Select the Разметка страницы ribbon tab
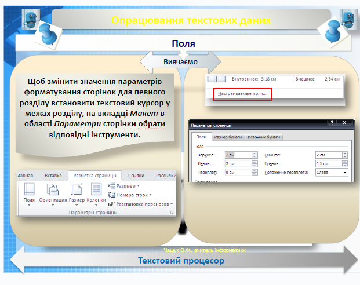360x285 pixels. tap(95, 176)
